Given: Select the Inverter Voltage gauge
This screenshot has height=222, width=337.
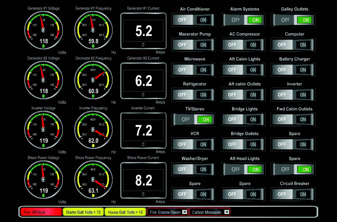Looking at the screenshot, I should click(44, 130).
